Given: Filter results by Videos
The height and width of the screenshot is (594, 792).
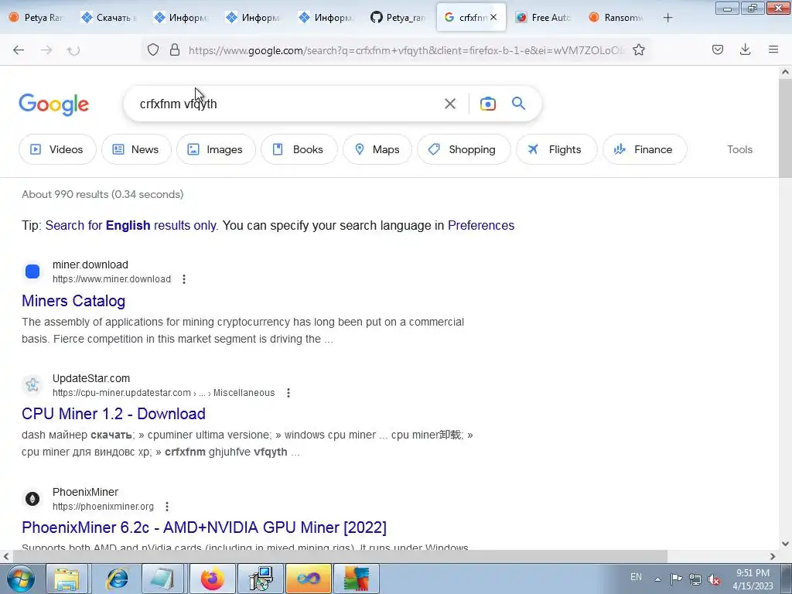Looking at the screenshot, I should pos(57,149).
